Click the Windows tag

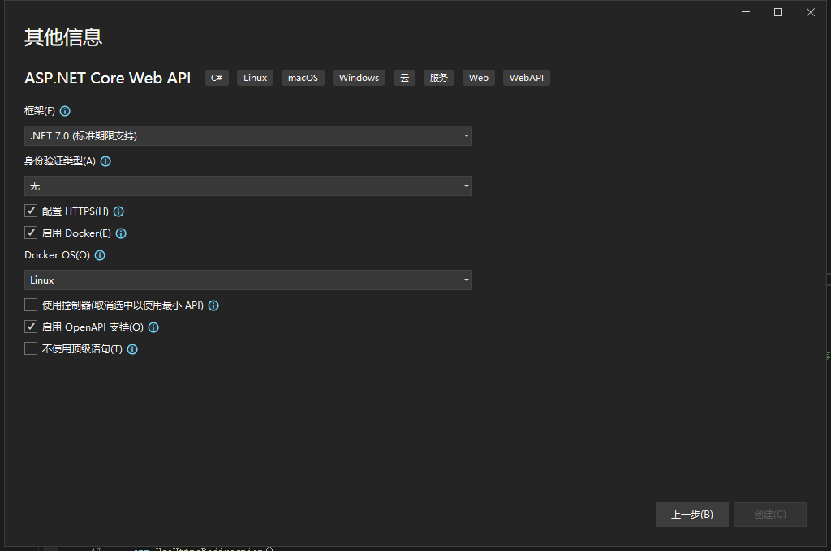coord(359,78)
